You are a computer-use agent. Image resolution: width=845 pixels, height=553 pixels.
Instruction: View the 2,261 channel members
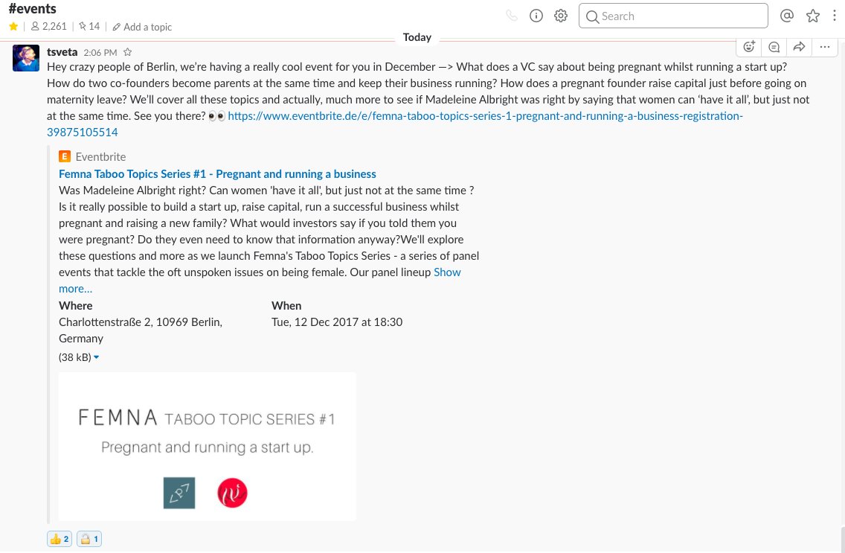(49, 26)
